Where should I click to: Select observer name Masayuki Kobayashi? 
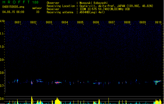(94, 3)
